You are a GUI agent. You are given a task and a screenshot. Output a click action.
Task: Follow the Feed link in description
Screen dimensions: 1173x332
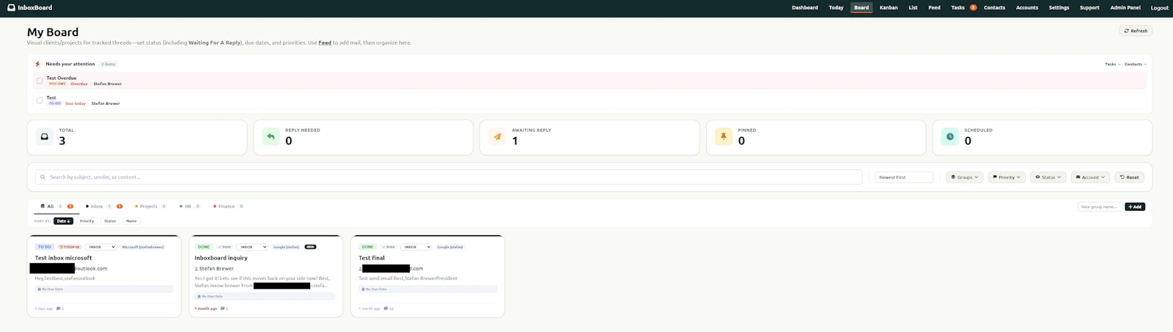click(325, 43)
